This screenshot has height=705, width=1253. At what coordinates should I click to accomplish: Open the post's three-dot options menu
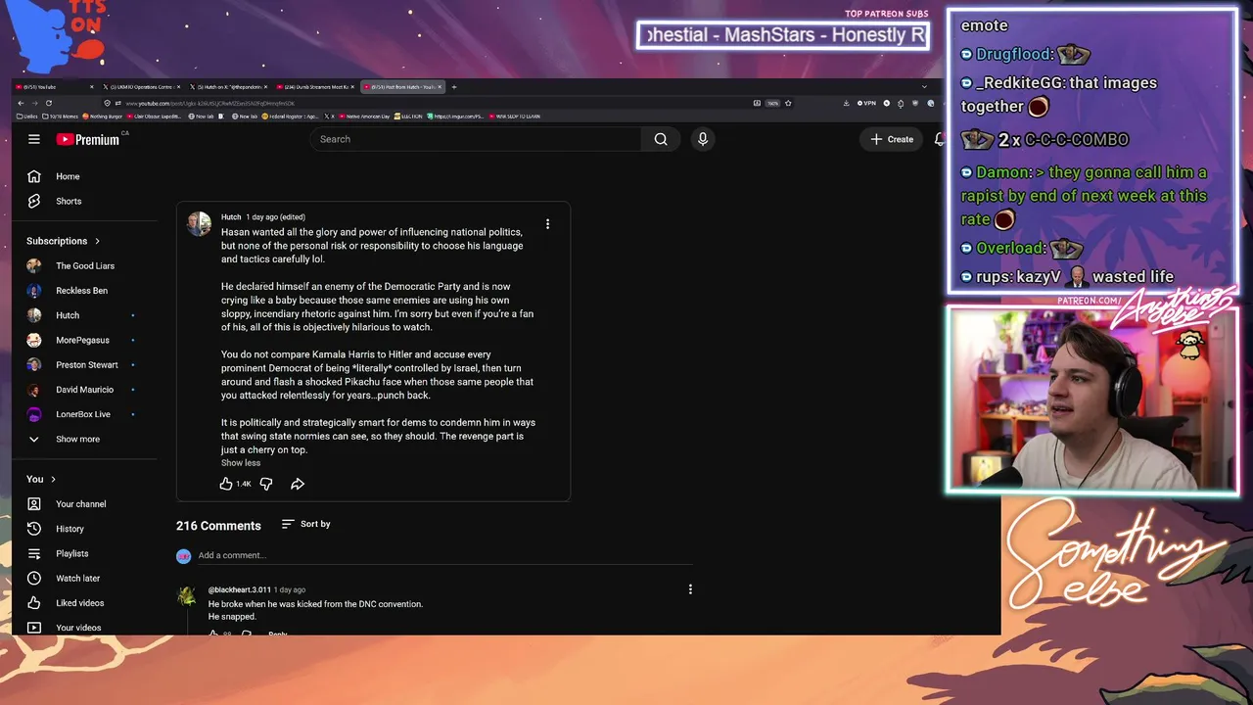[x=547, y=224]
